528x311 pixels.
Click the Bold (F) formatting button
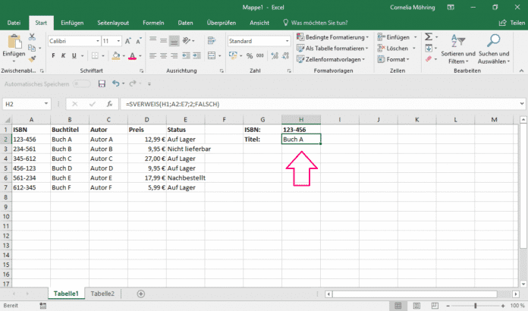click(52, 55)
